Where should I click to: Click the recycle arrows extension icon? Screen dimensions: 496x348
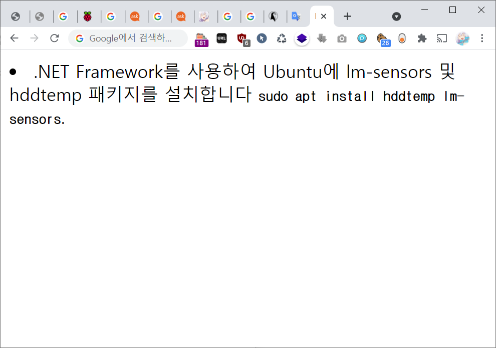pos(282,38)
